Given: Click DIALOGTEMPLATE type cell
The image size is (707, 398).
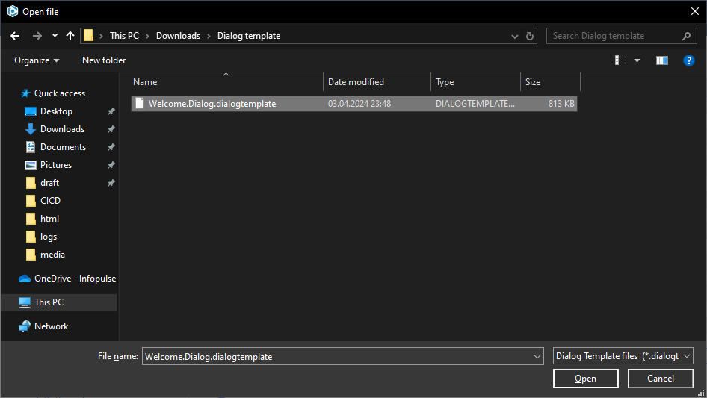Looking at the screenshot, I should pyautogui.click(x=475, y=104).
